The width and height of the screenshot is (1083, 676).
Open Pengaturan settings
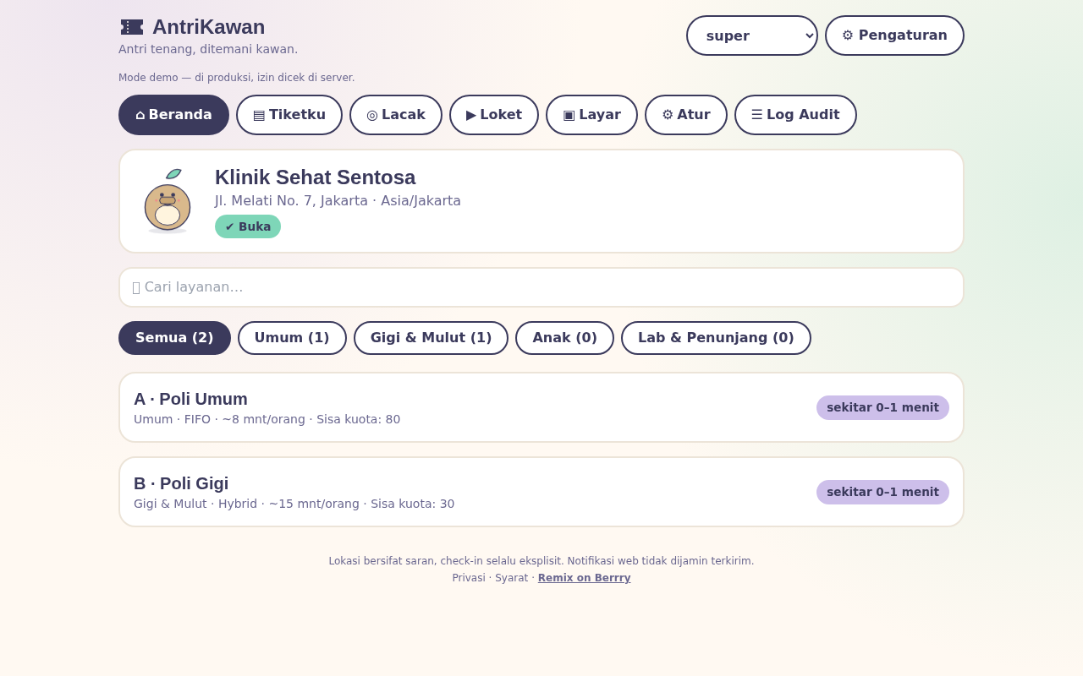[894, 35]
